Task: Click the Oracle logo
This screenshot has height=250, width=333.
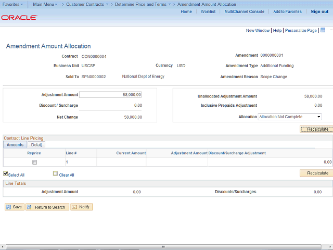Action: pyautogui.click(x=19, y=17)
